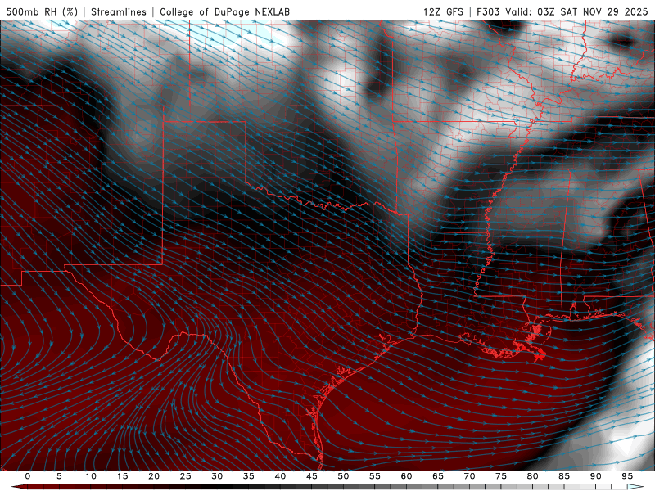Select the '90' label on the RH legend
Viewport: 655px width, 491px height.
596,476
